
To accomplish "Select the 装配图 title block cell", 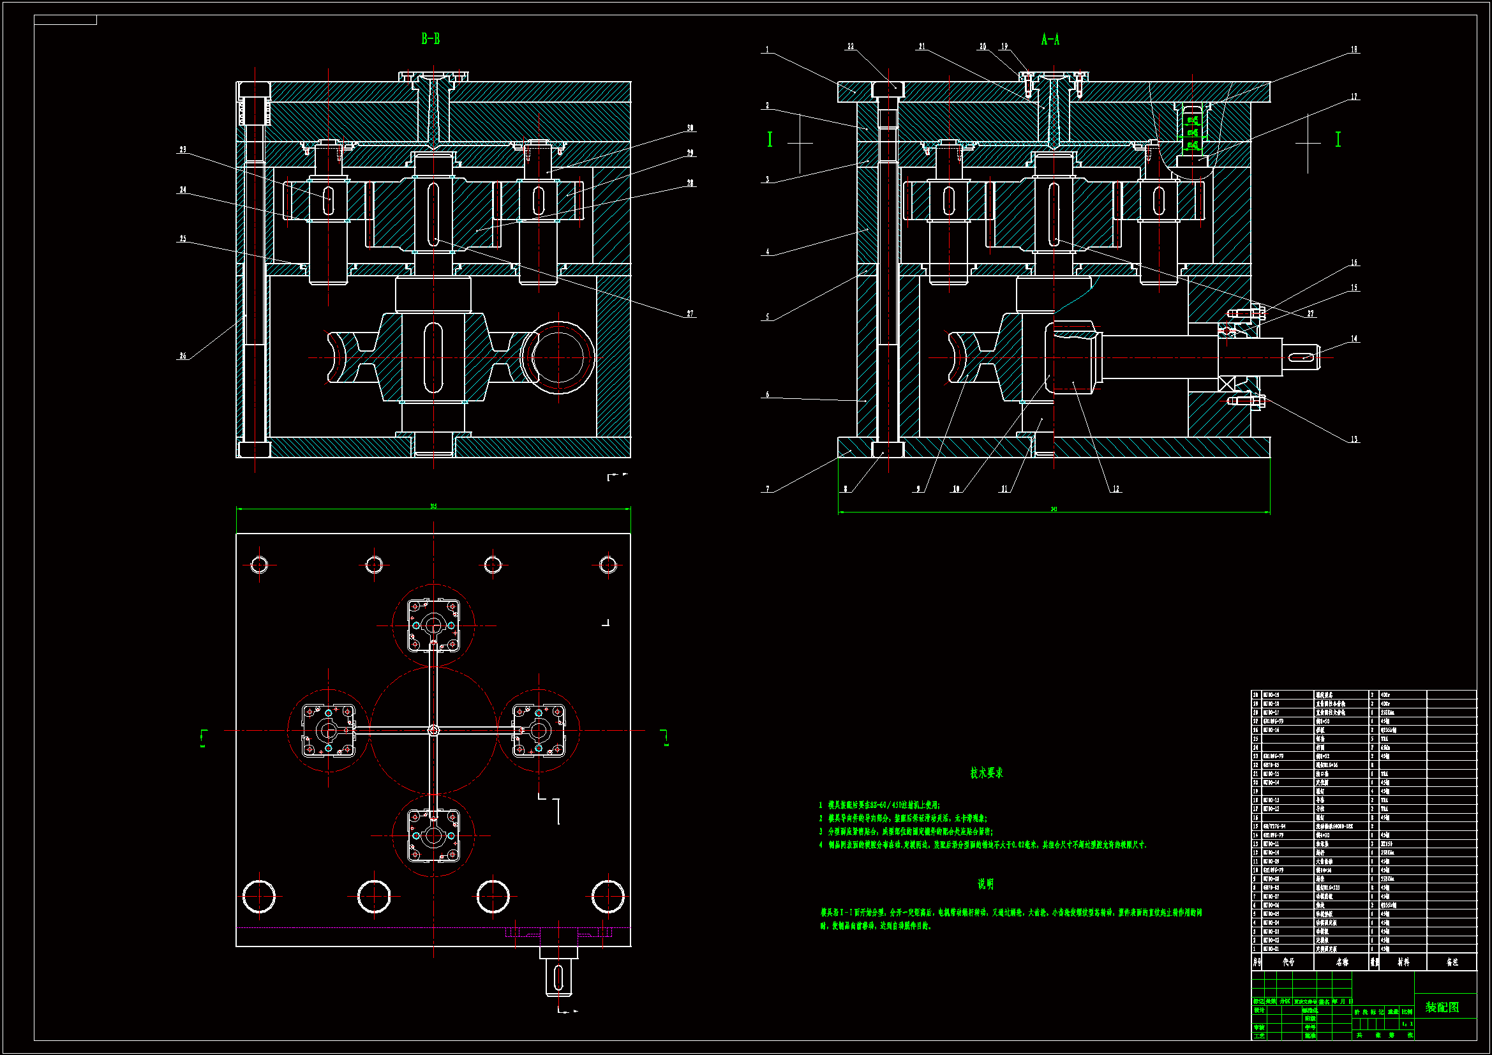I will (x=1442, y=1008).
